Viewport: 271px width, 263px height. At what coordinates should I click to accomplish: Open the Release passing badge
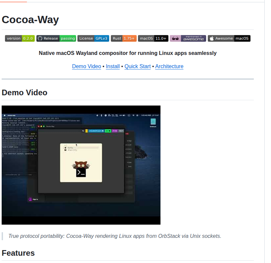point(56,38)
